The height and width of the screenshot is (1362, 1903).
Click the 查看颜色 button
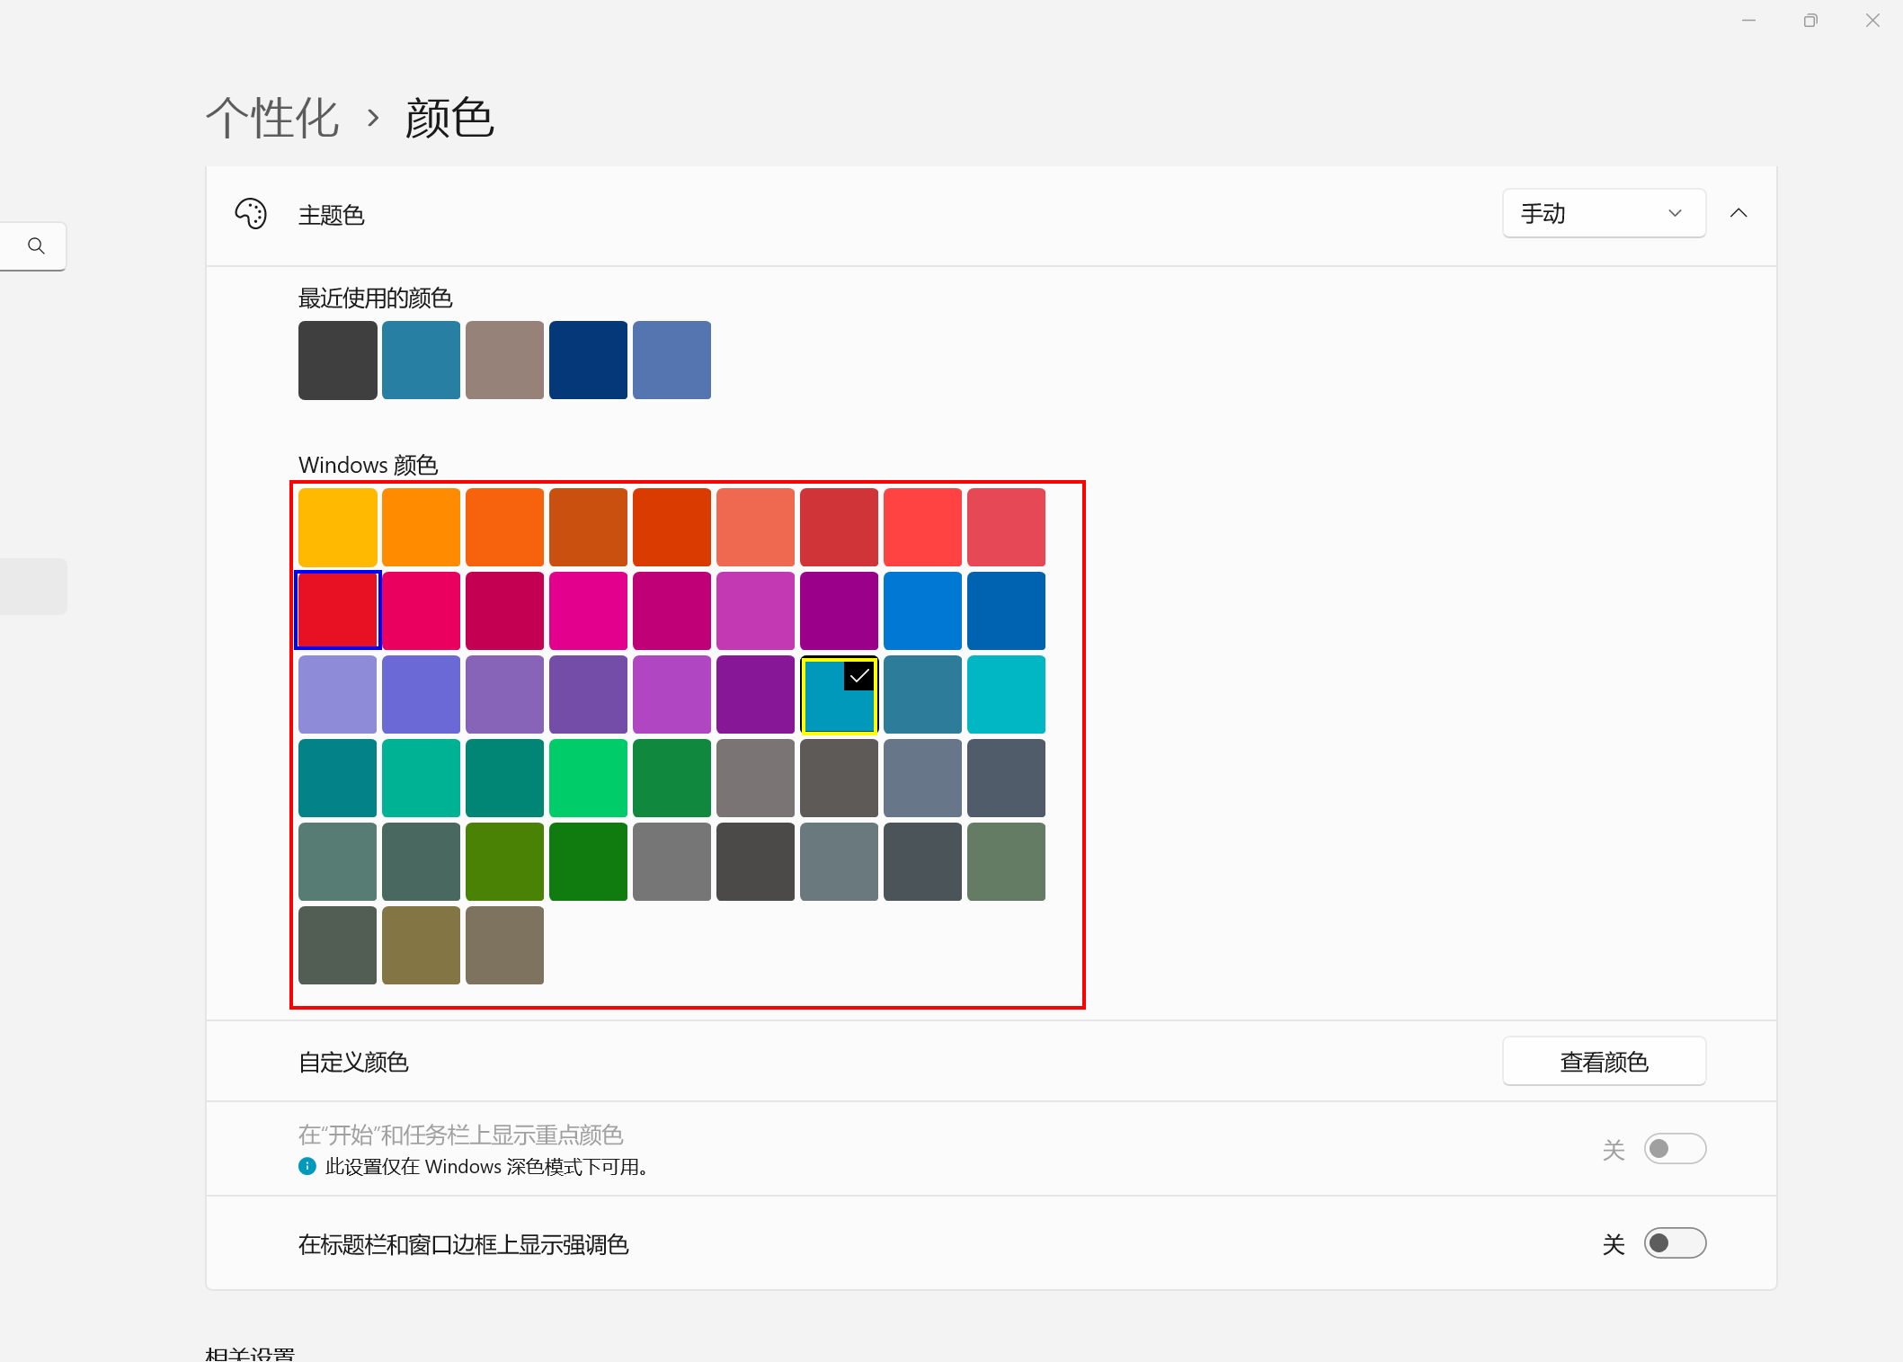[x=1604, y=1062]
